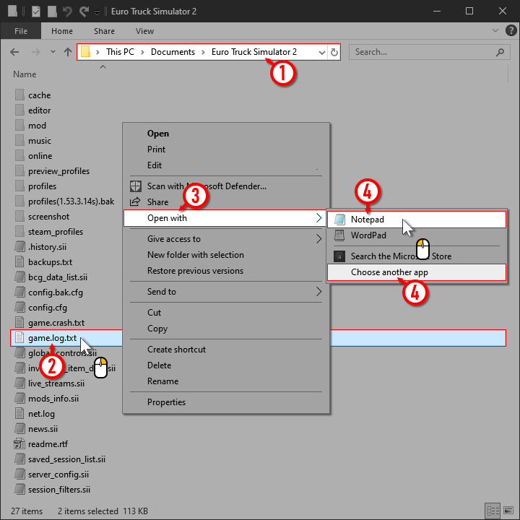520x520 pixels.
Task: Open recent locations dropdown arrow
Action: coord(53,52)
